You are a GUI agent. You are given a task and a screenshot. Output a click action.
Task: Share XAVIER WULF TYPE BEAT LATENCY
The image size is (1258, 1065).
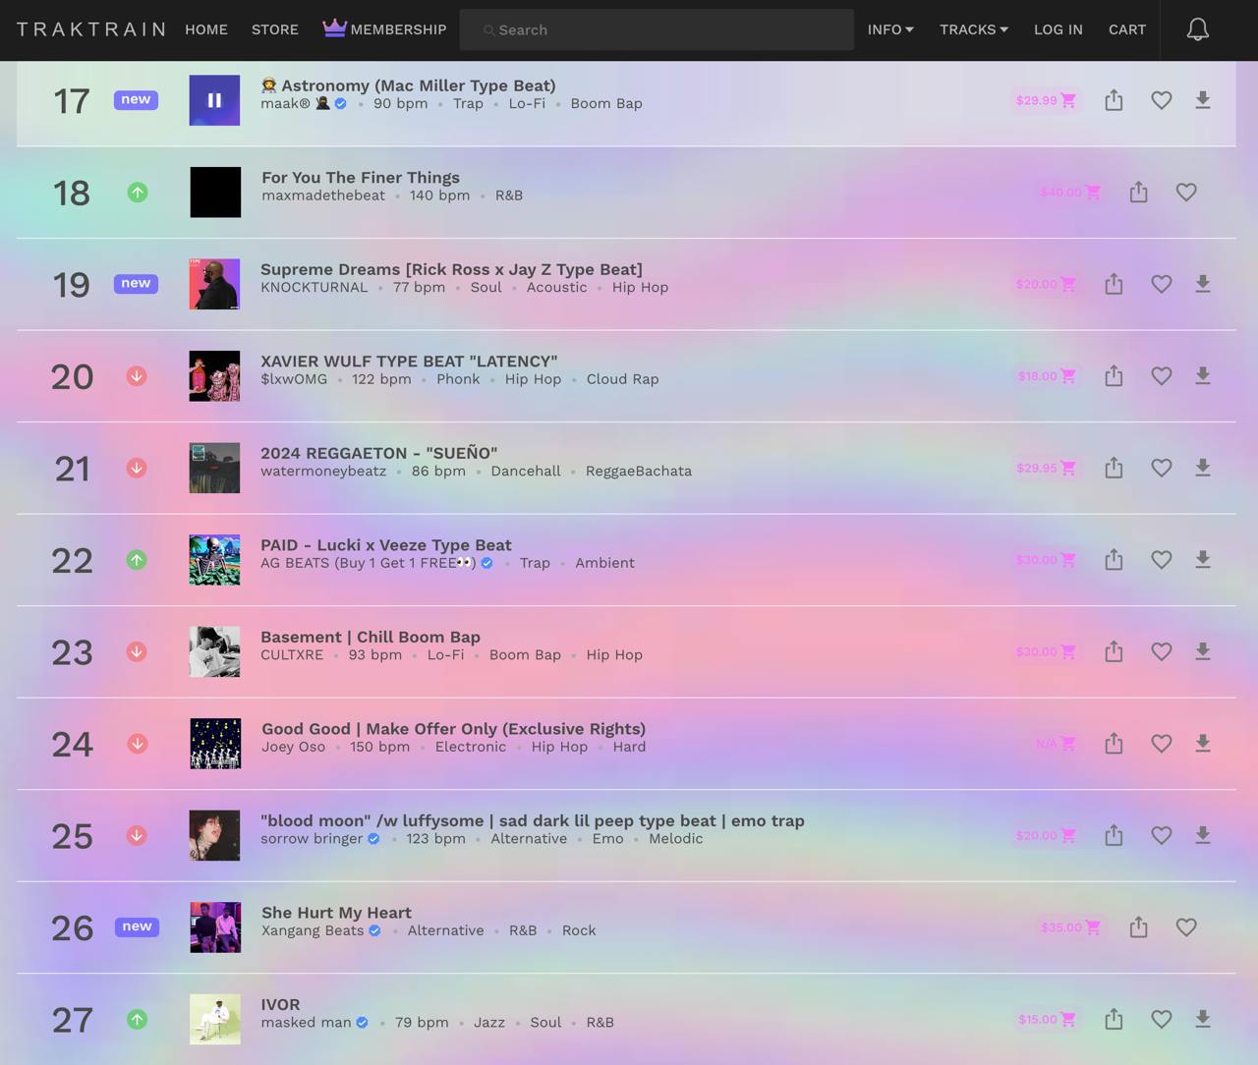1114,376
